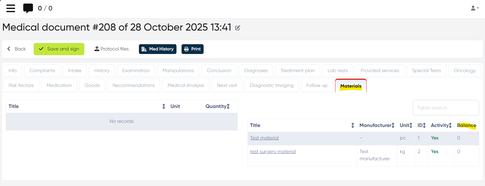Go back using the Back arrow

coord(17,49)
